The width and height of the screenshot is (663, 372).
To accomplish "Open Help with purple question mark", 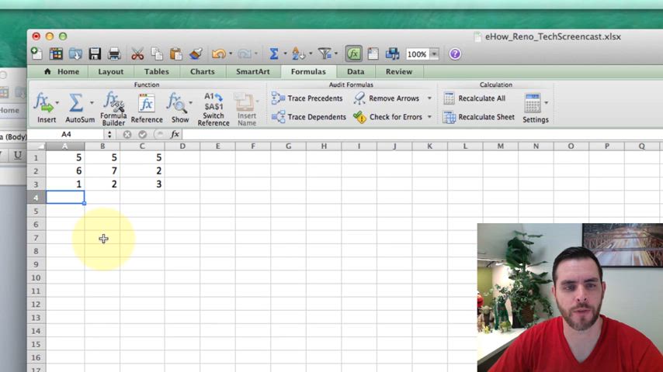I will (455, 54).
